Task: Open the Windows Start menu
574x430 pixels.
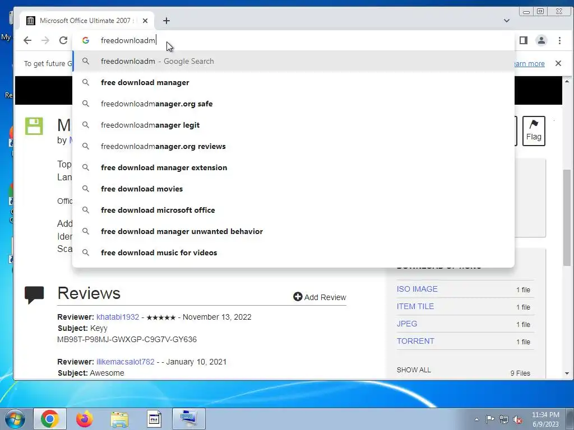Action: click(x=15, y=419)
